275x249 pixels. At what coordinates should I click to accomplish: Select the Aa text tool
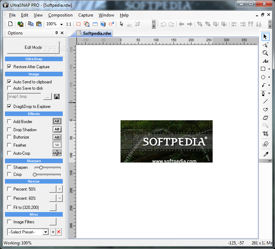pos(265,61)
